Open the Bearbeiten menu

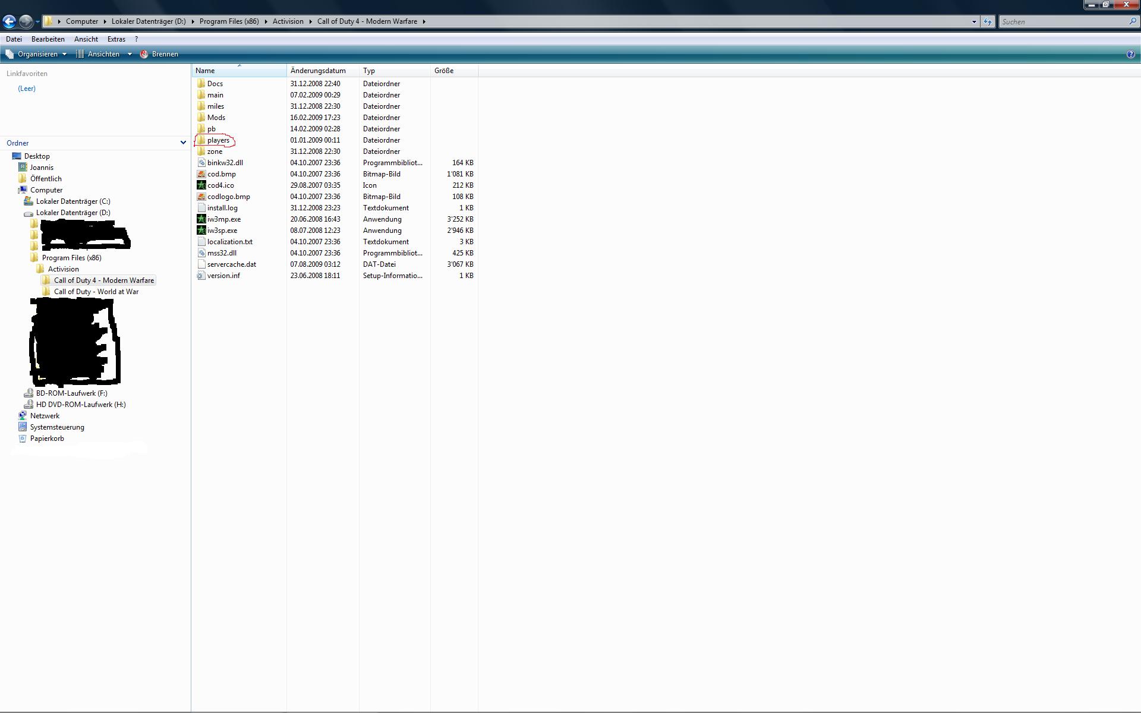tap(48, 39)
